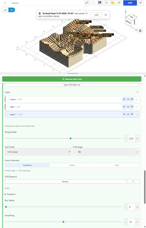Select the TOP face of view cube
146x228 pixels.
click(131, 17)
